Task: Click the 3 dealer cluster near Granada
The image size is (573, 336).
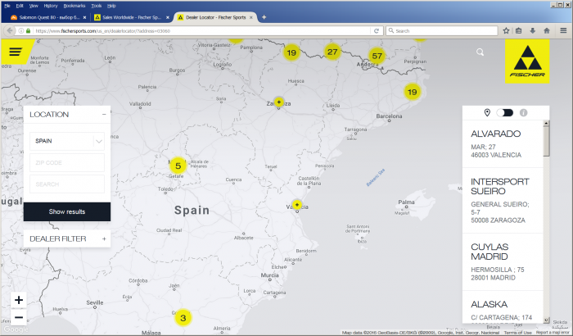Action: point(183,318)
